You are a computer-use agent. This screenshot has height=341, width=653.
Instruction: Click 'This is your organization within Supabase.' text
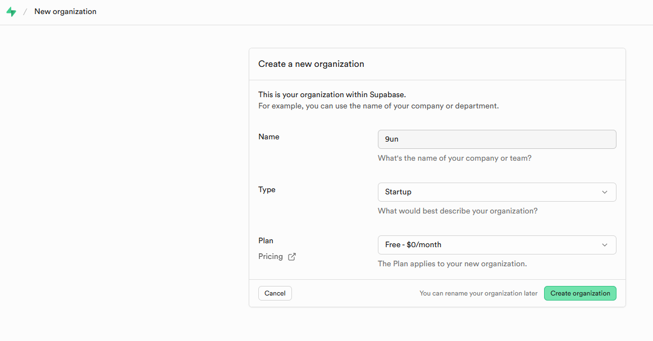[x=332, y=94]
